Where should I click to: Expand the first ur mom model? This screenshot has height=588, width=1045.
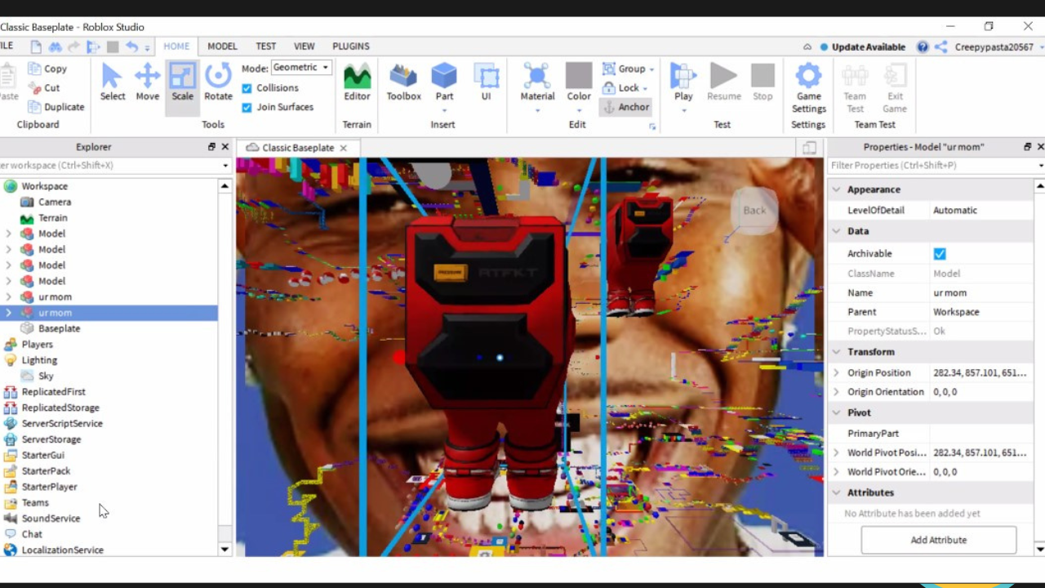9,297
